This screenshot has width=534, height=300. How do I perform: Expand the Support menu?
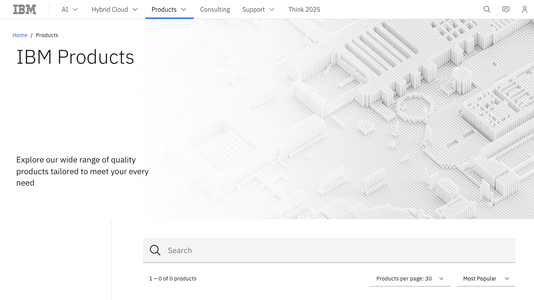click(x=258, y=9)
